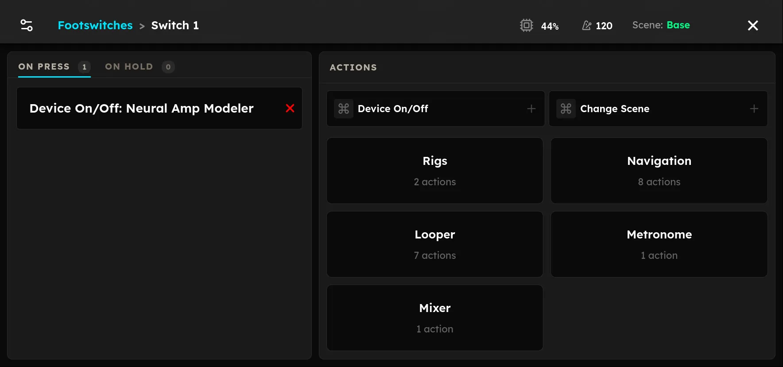The height and width of the screenshot is (367, 783).
Task: Click the Change Scene command icon
Action: (x=566, y=109)
